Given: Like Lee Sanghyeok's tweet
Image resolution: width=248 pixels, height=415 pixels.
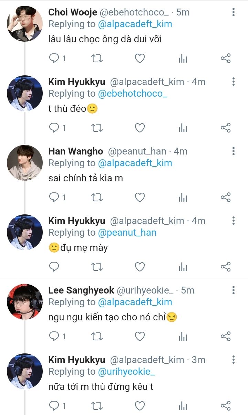Looking at the screenshot, I should pyautogui.click(x=139, y=336).
